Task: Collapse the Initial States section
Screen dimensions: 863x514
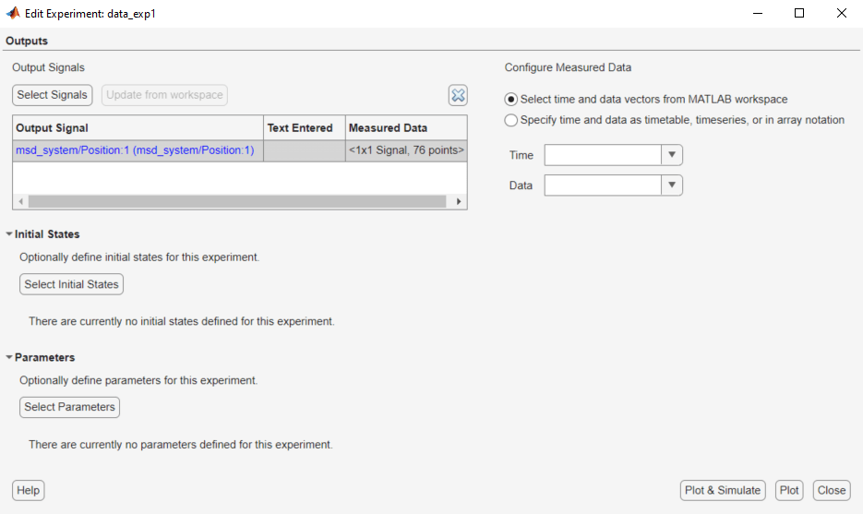Action: (x=9, y=234)
